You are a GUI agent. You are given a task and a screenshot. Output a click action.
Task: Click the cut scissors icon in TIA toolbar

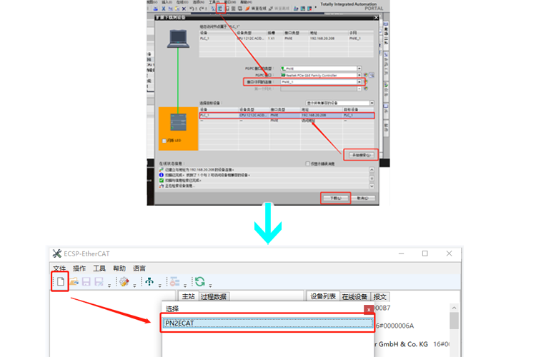[163, 9]
